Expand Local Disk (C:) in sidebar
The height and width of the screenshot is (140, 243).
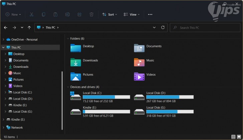pos(5,92)
